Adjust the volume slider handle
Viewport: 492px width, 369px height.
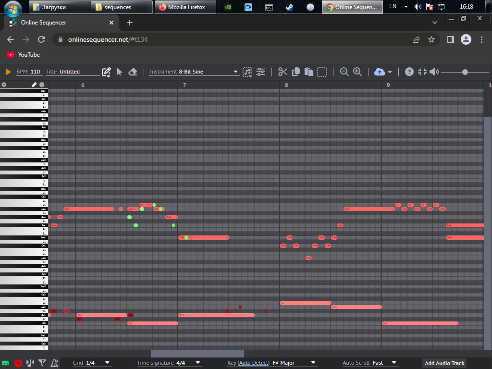[465, 72]
